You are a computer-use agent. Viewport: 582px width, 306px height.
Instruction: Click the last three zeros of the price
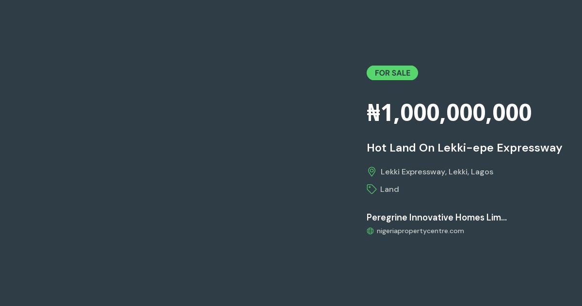point(512,113)
